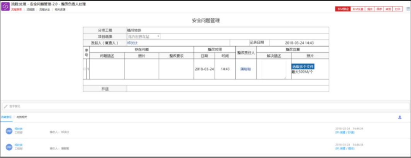
Task: Select the 流转意见 tab
Action: click(x=6, y=117)
